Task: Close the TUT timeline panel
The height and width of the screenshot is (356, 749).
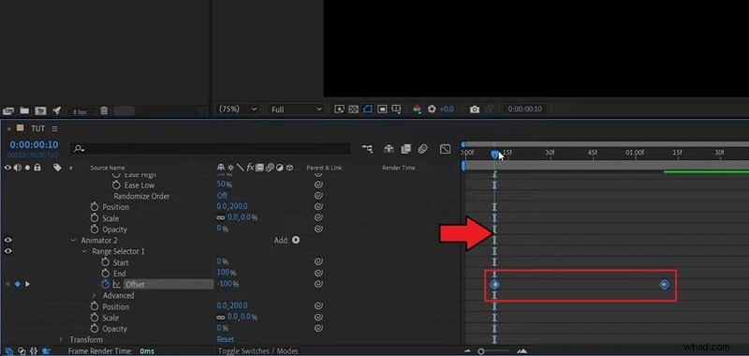Action: click(x=9, y=128)
